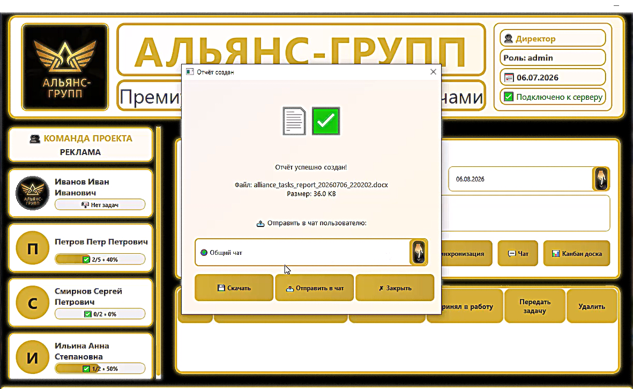
Task: Click the checkbox icon in Смирнов progress bar
Action: 87,314
